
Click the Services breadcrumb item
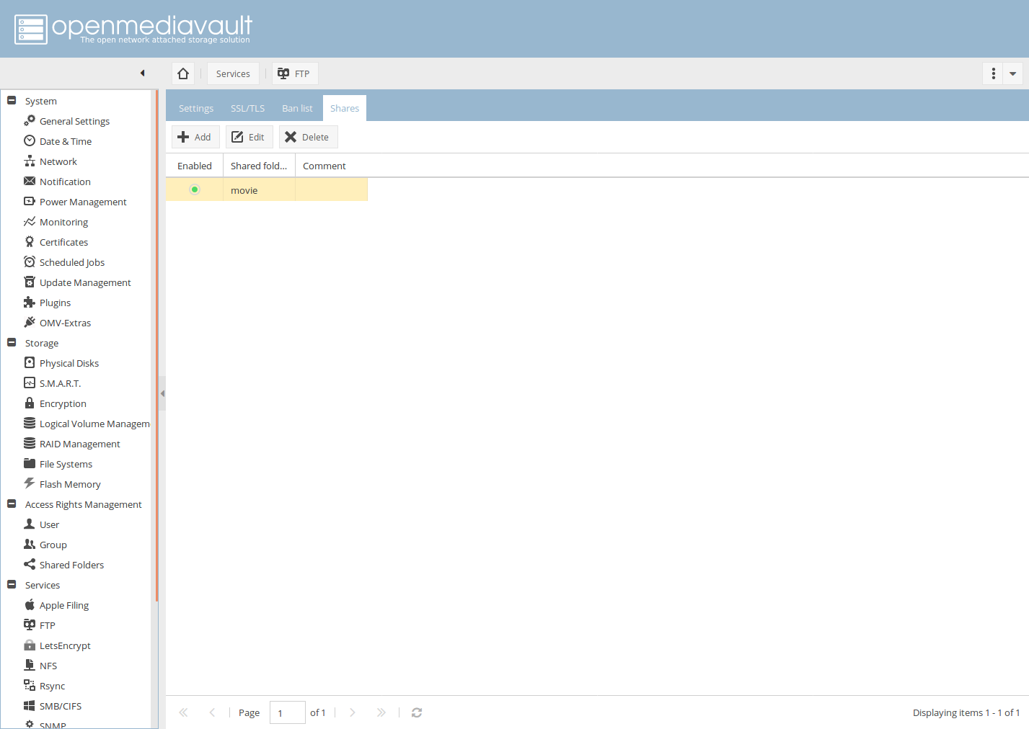[x=233, y=73]
